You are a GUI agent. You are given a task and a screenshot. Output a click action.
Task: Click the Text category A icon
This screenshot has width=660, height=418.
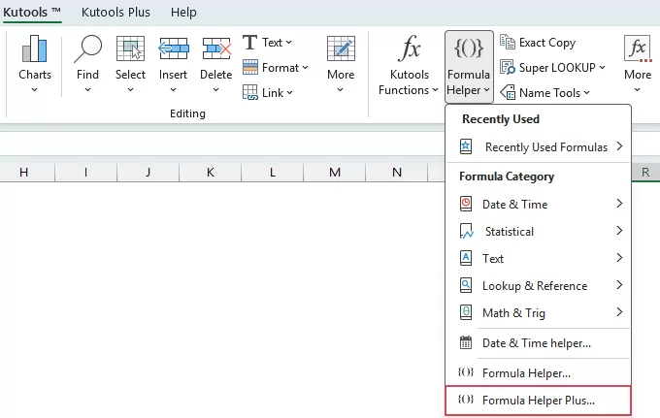tap(466, 258)
